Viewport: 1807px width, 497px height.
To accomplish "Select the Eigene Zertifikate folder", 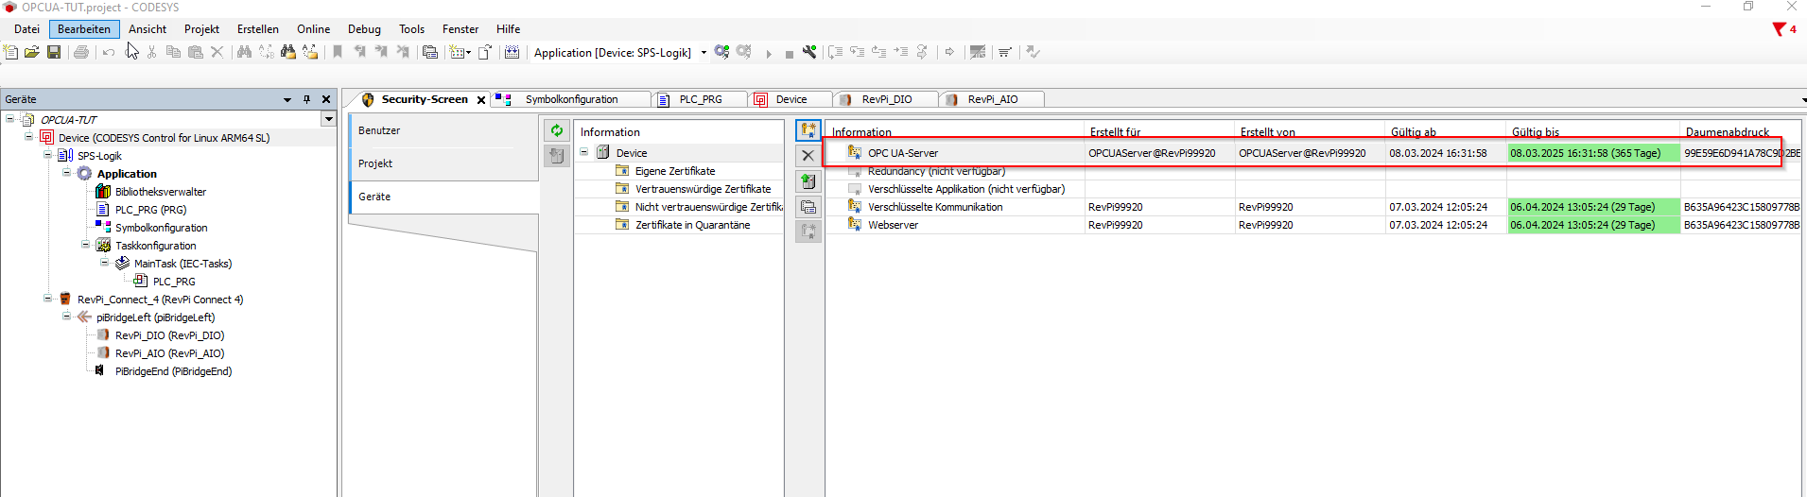I will pos(675,171).
